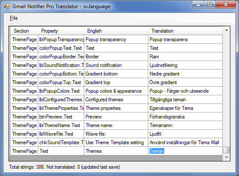Select the 'Popup transparens' translation cell
Image resolution: width=239 pixels, height=176 pixels.
point(185,39)
